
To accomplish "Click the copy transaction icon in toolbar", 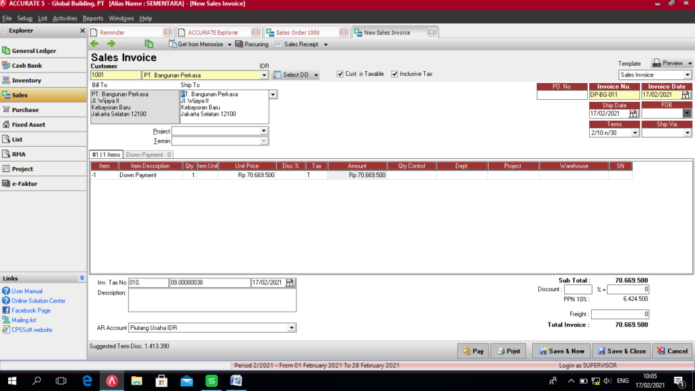I will (149, 44).
